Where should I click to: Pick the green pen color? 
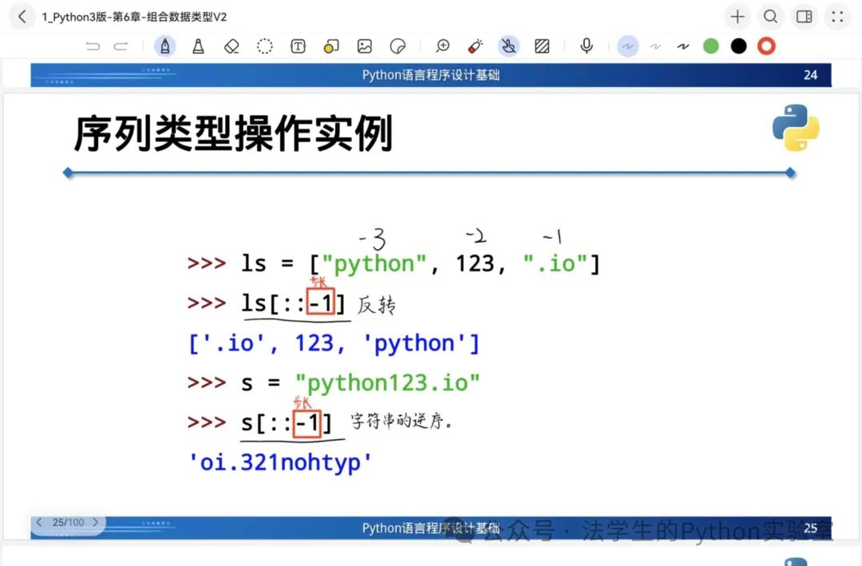[711, 46]
